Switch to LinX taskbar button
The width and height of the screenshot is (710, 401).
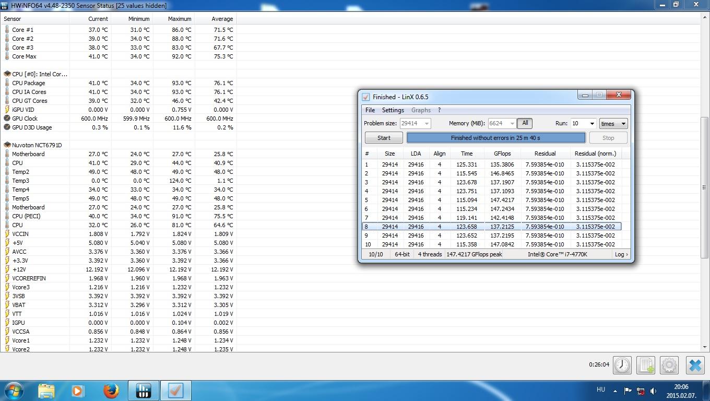(176, 391)
